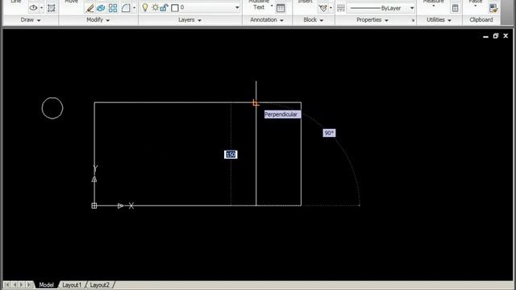Close the drawing window

(x=506, y=35)
